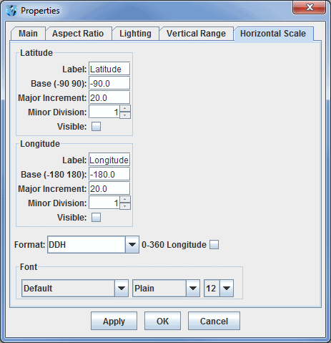This screenshot has width=331, height=343.
Task: Go to the Lighting tab
Action: tap(135, 34)
